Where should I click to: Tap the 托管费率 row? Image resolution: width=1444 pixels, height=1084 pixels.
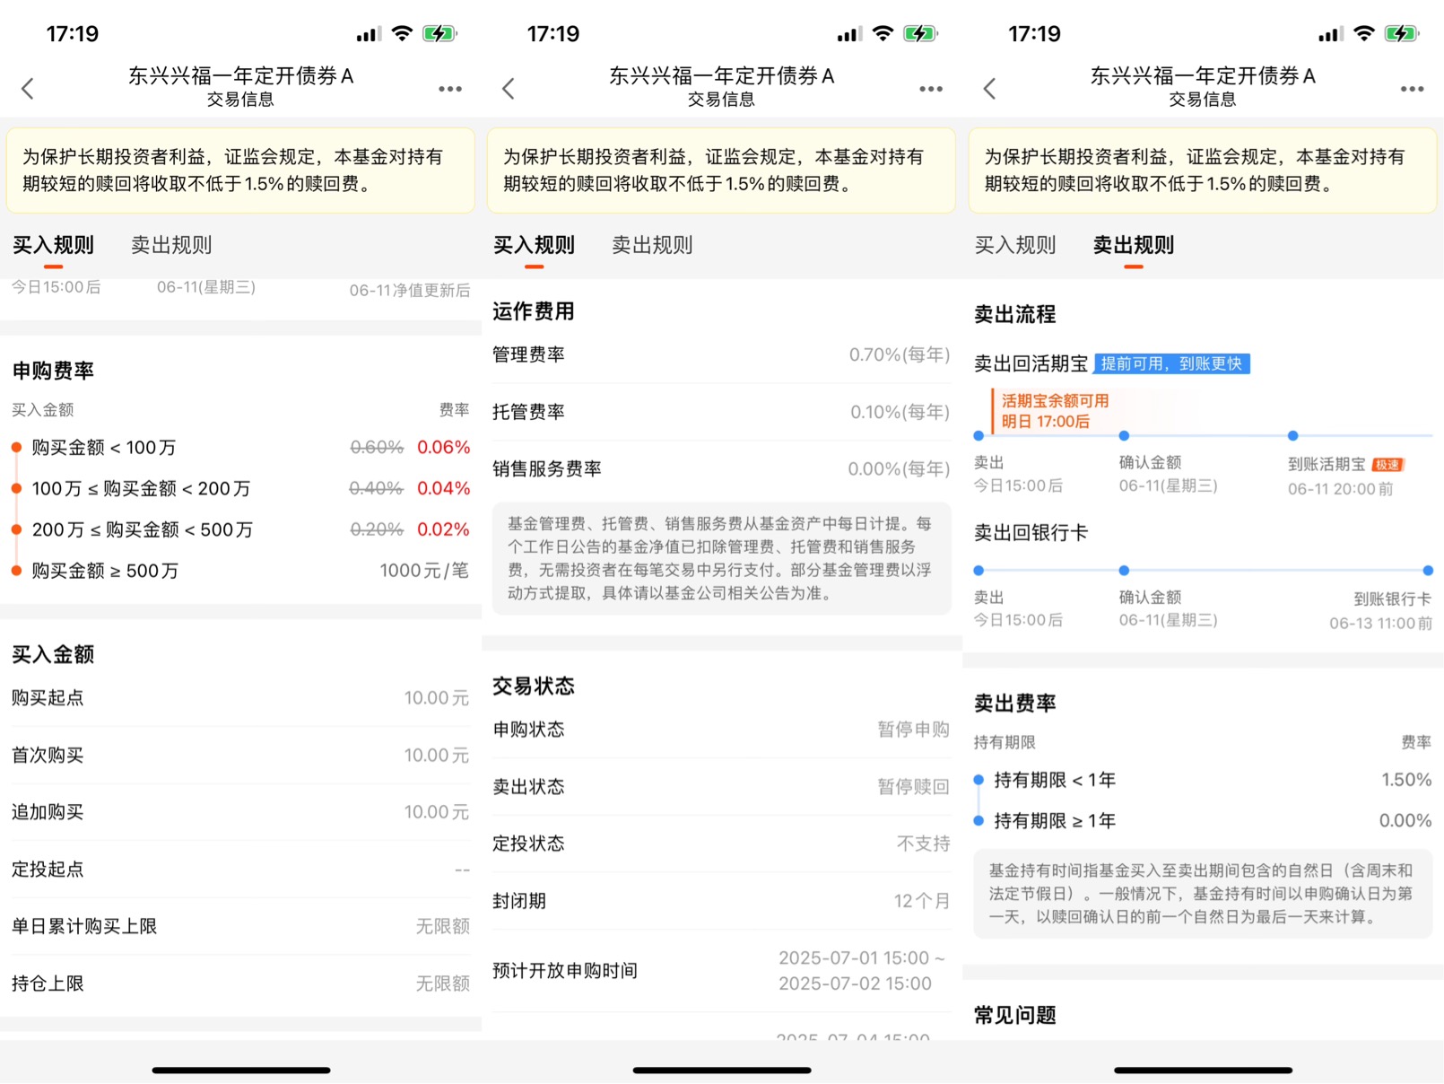click(x=721, y=412)
